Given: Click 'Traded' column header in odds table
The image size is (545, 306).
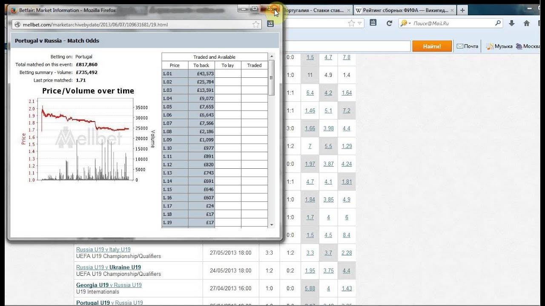Looking at the screenshot, I should [254, 65].
